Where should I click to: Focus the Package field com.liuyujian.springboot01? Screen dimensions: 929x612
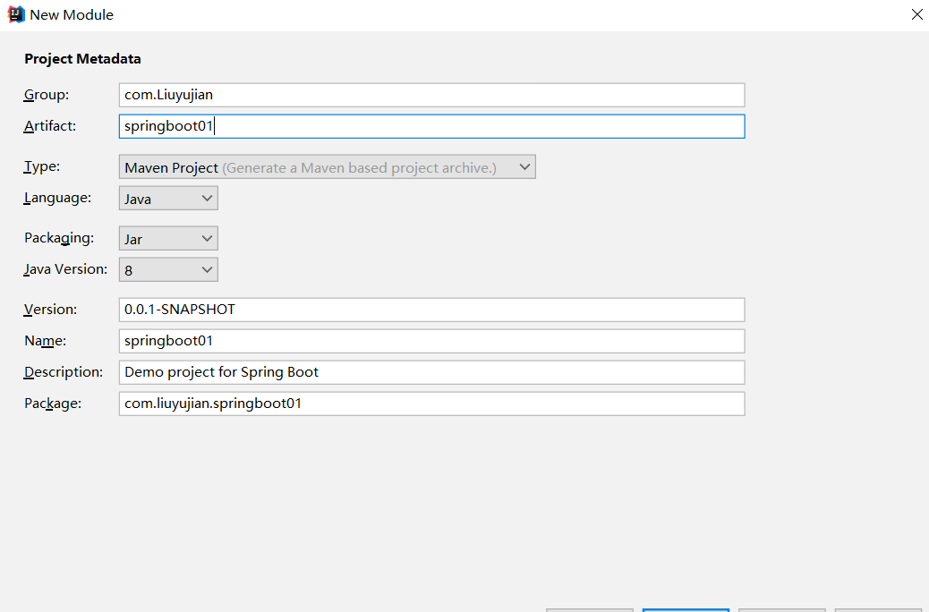coord(431,404)
